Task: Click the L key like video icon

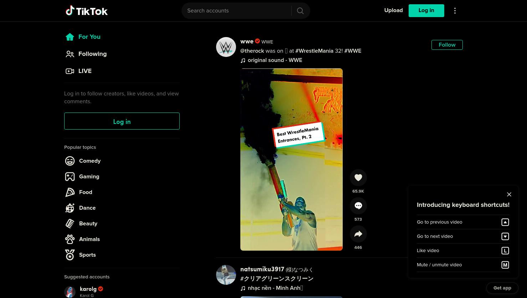Action: [505, 251]
